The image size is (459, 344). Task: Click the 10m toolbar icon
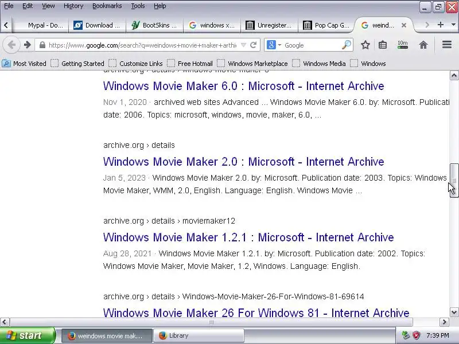pyautogui.click(x=403, y=45)
